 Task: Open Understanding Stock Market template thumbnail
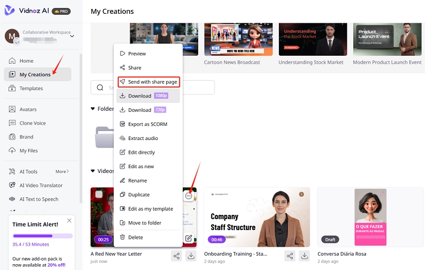click(x=313, y=39)
